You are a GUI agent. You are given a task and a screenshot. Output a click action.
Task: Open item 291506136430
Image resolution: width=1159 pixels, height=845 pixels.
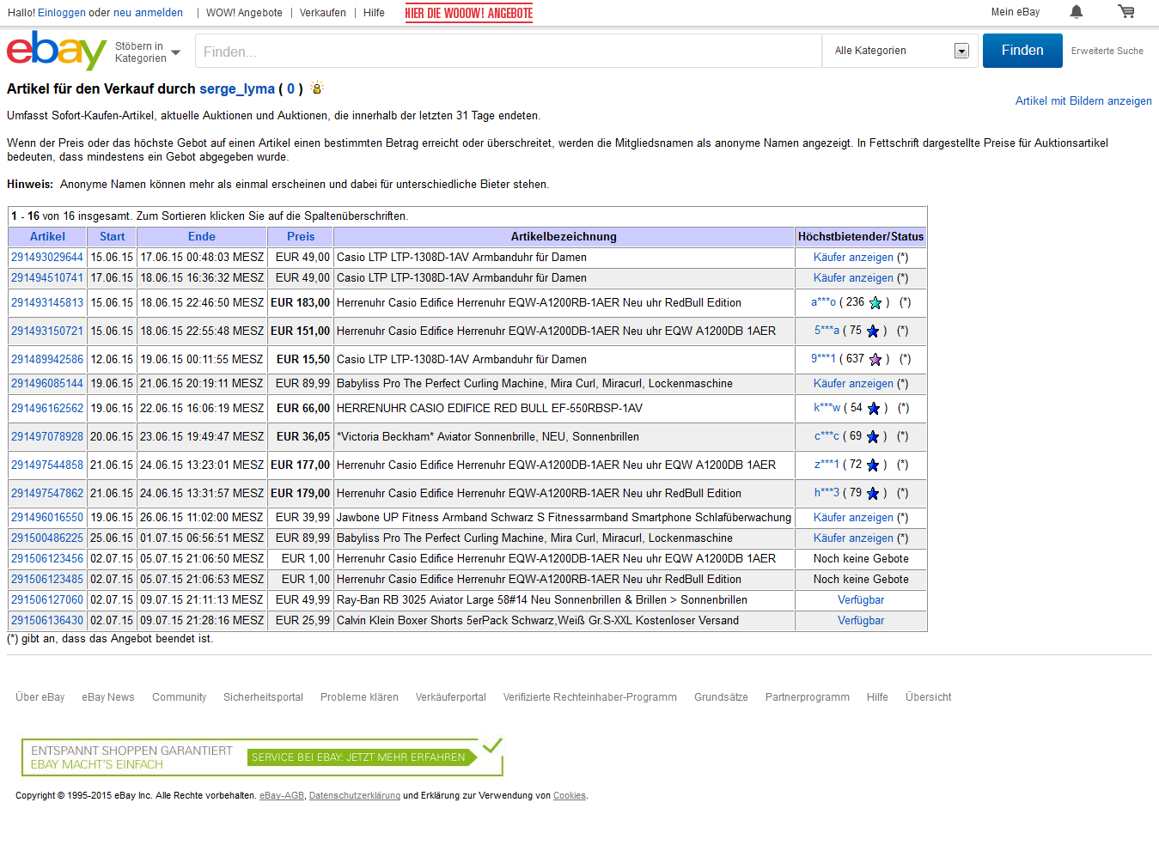pos(47,620)
